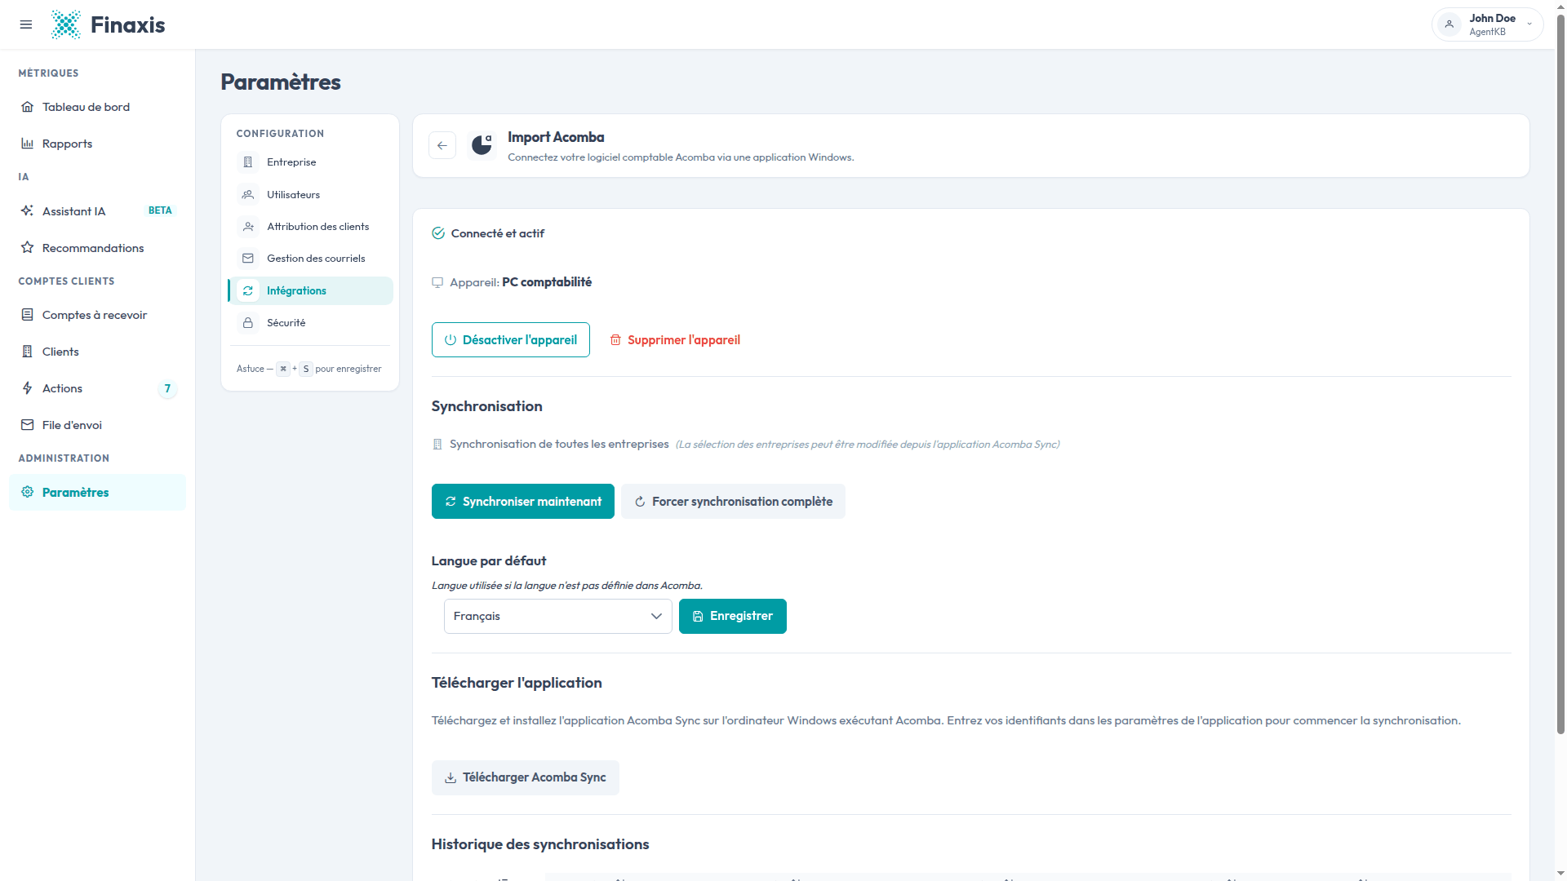Click Supprimer l'appareil
The width and height of the screenshot is (1567, 881).
675,340
